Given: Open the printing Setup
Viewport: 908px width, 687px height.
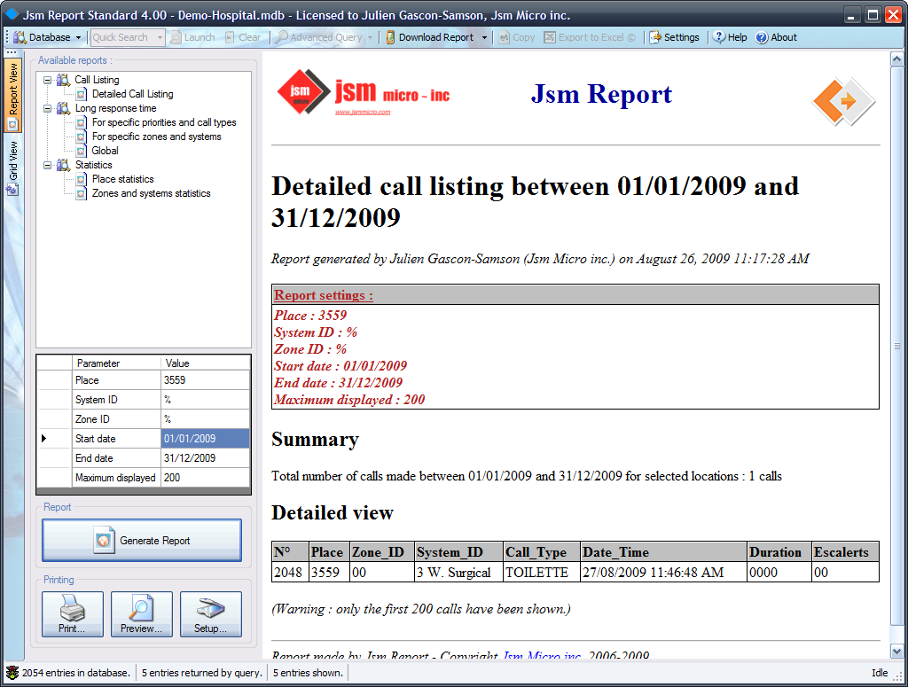Looking at the screenshot, I should click(x=211, y=614).
